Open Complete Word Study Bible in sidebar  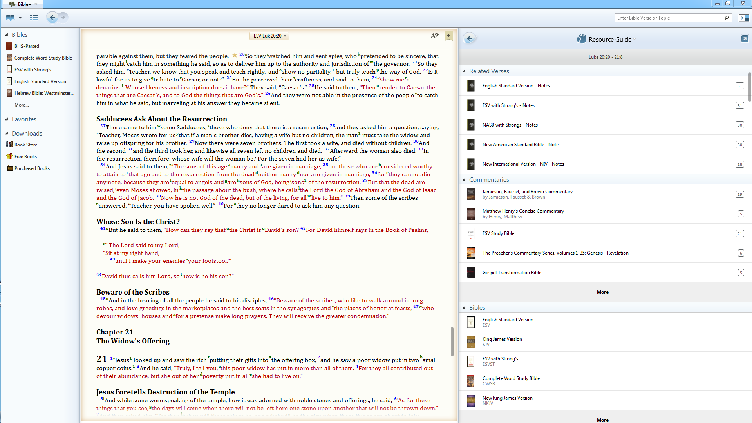(43, 58)
